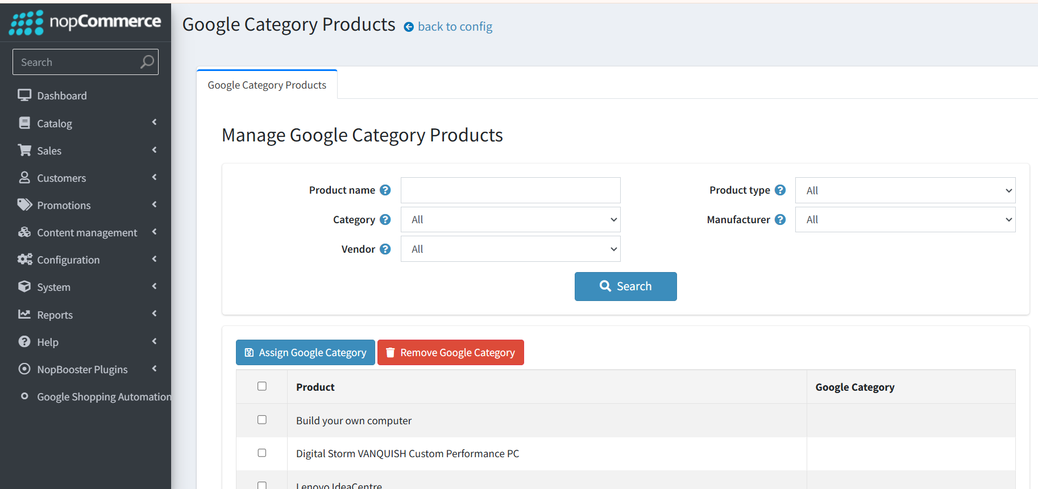Open the Product type dropdown
This screenshot has height=489, width=1038.
[905, 190]
